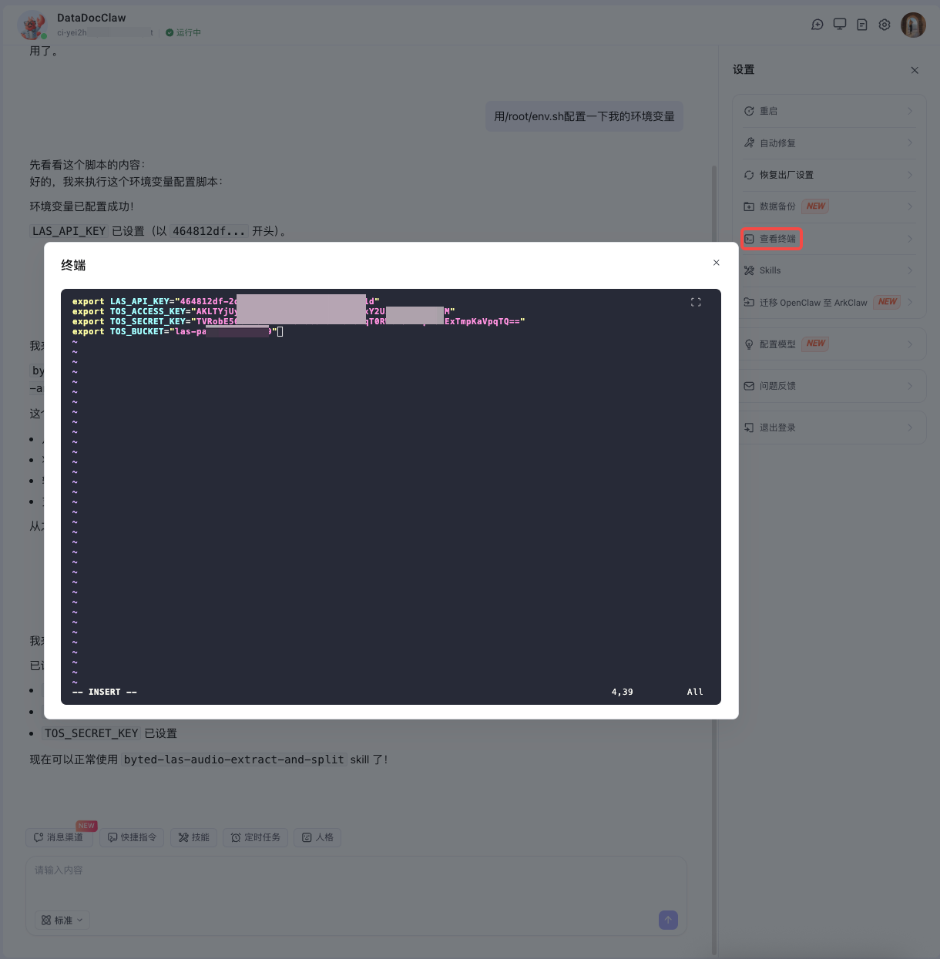Open 配置模型 configure model option
The image size is (940, 959).
(829, 344)
